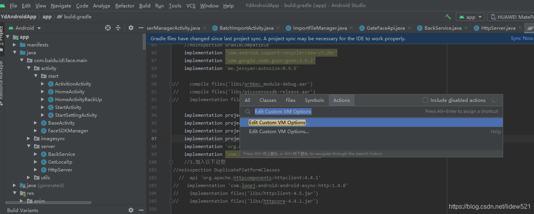Switch to All tab in search popup

pos(247,100)
